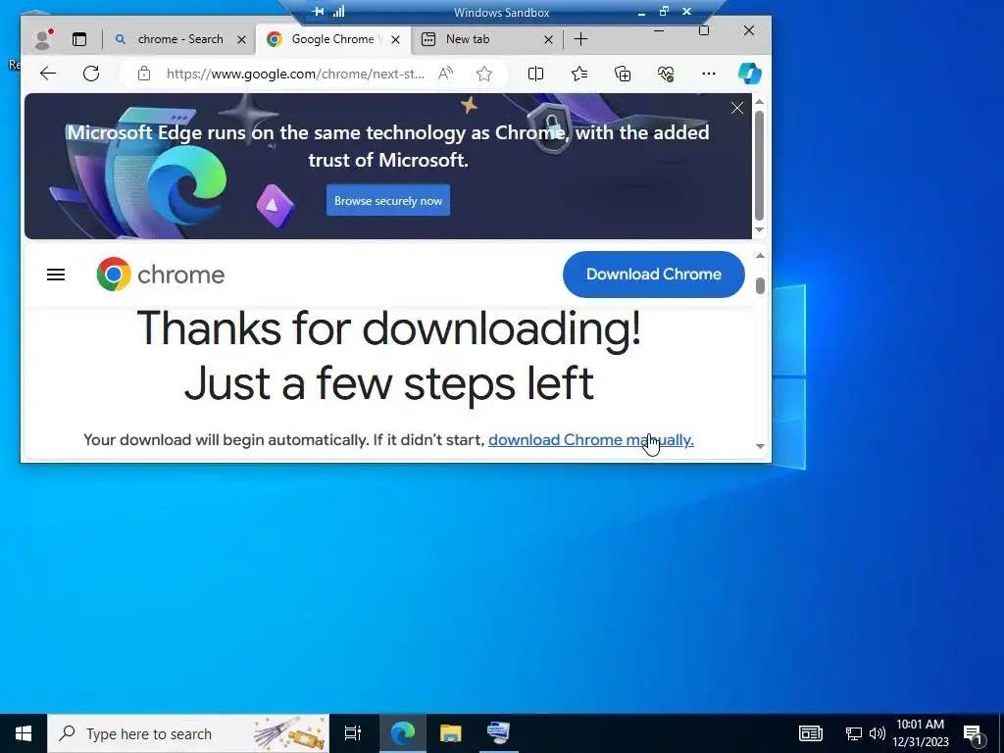Follow the download Chrome manually link
Viewport: 1004px width, 753px height.
(591, 440)
